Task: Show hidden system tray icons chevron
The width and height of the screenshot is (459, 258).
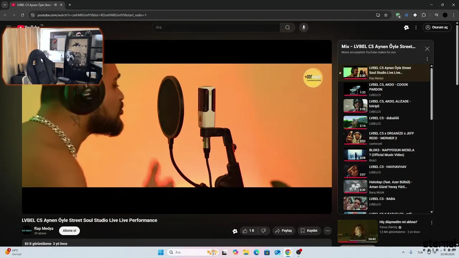Action: [403, 252]
